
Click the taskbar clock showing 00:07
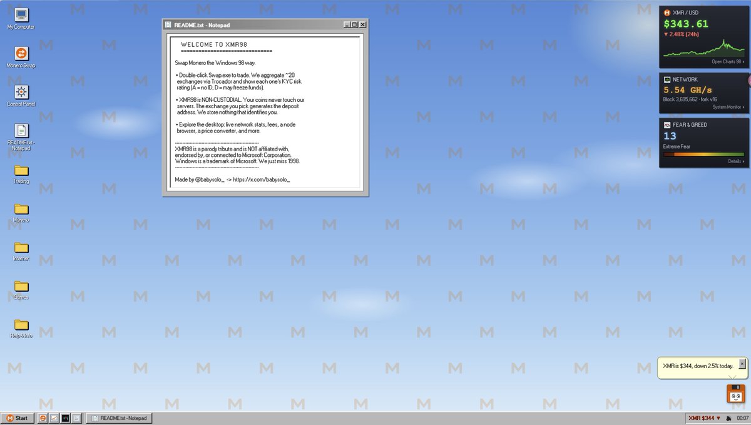[743, 418]
